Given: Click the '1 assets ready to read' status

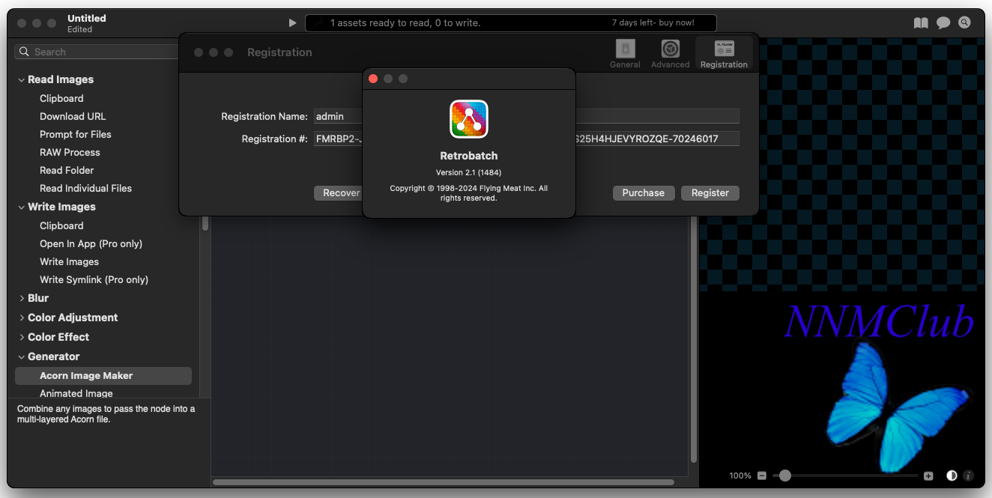Looking at the screenshot, I should [405, 23].
